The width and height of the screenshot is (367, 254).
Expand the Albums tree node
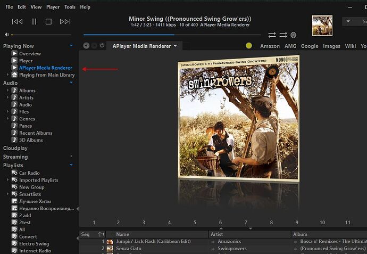tap(8, 91)
